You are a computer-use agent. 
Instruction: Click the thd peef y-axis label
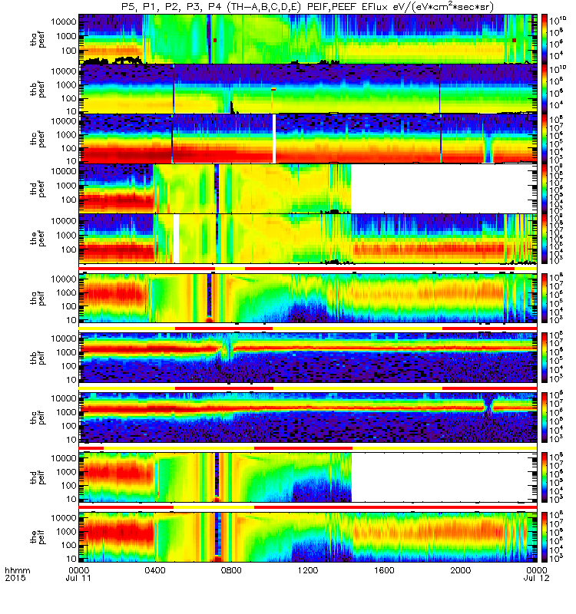pyautogui.click(x=38, y=189)
